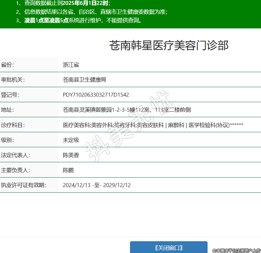Click the province value 浙江省
The width and height of the screenshot is (261, 253).
click(x=71, y=65)
